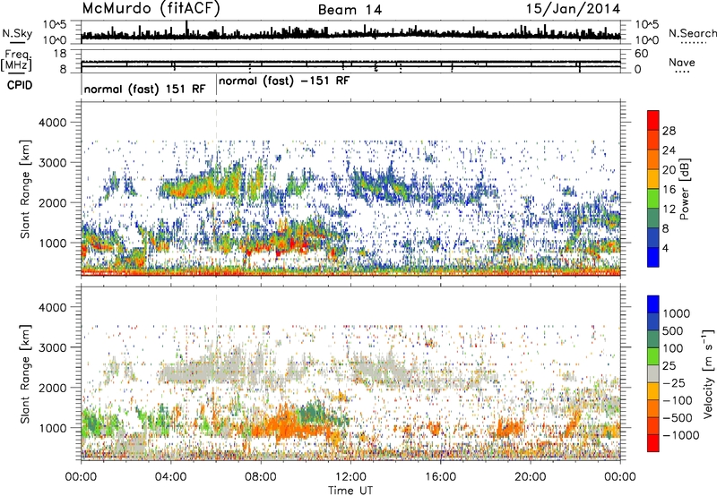Click the blue top of Velocity colorbar

653,304
